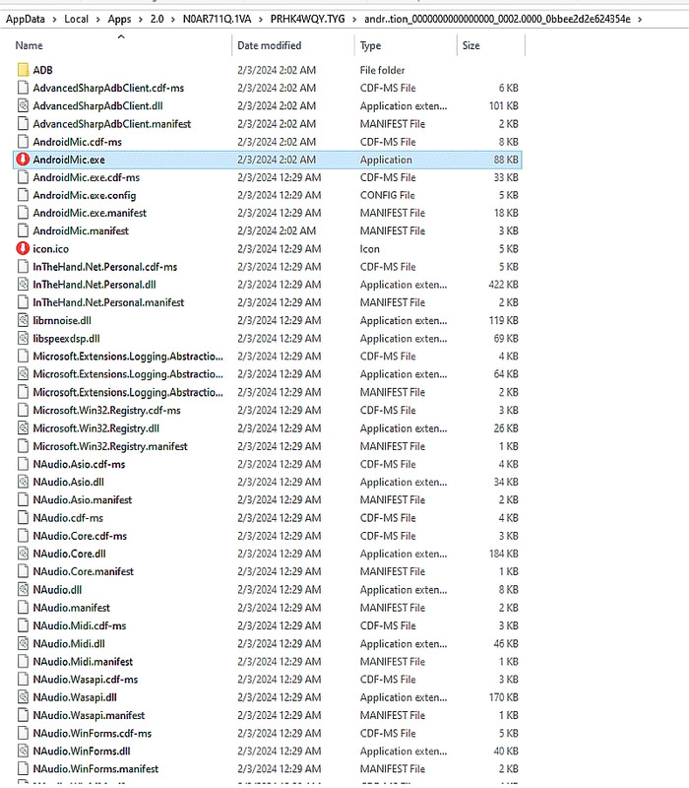Navigate to the 2.0 breadcrumb folder

pos(157,19)
